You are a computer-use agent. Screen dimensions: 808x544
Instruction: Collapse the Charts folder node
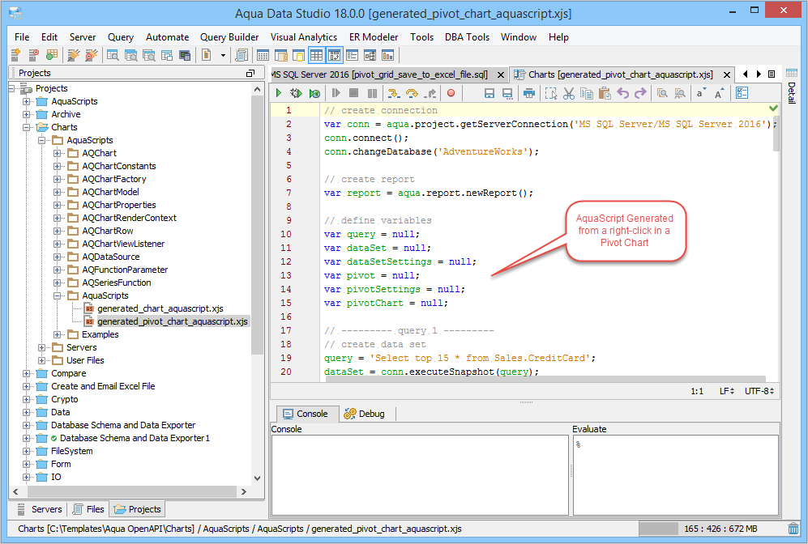[27, 127]
